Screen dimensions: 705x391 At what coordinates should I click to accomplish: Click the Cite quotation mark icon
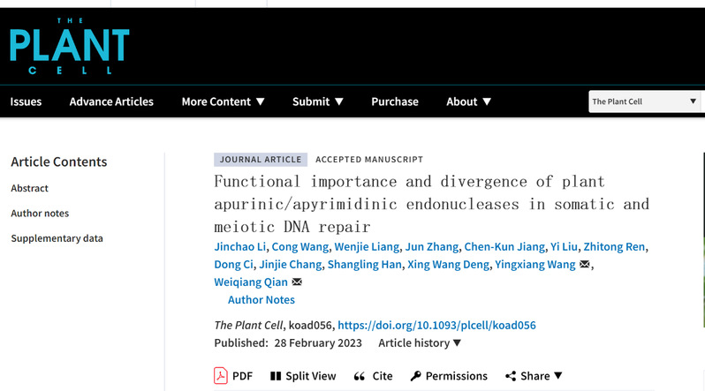pos(360,376)
